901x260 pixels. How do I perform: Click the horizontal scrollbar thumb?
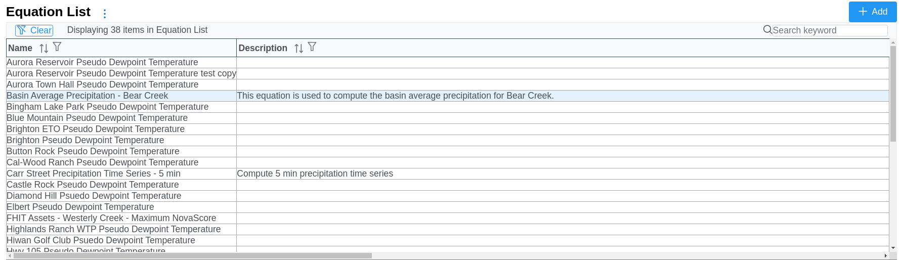(193, 256)
